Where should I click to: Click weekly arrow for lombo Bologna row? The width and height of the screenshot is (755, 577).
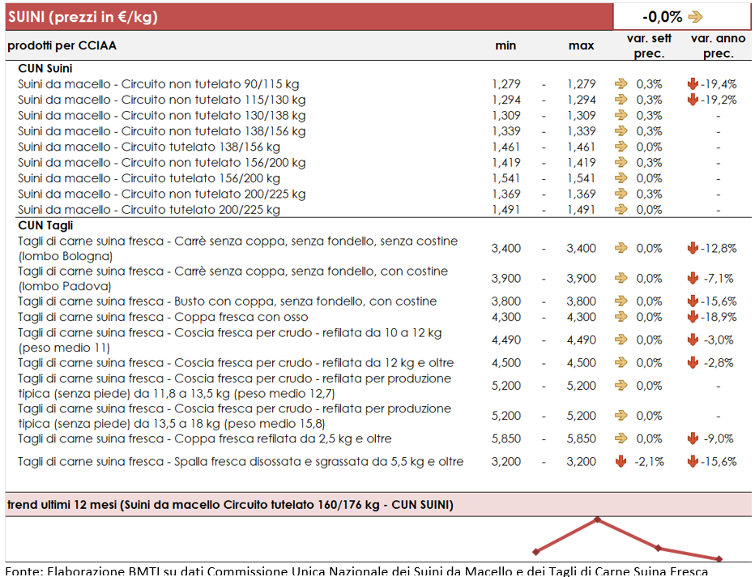pyautogui.click(x=621, y=248)
